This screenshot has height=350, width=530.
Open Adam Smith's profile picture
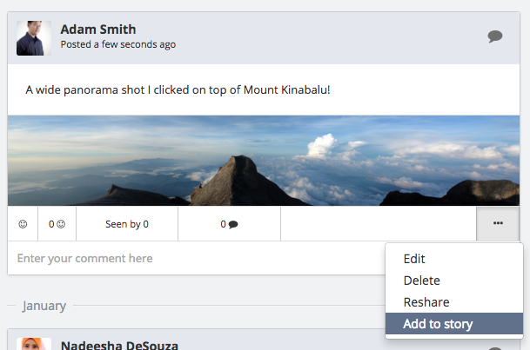[x=34, y=38]
